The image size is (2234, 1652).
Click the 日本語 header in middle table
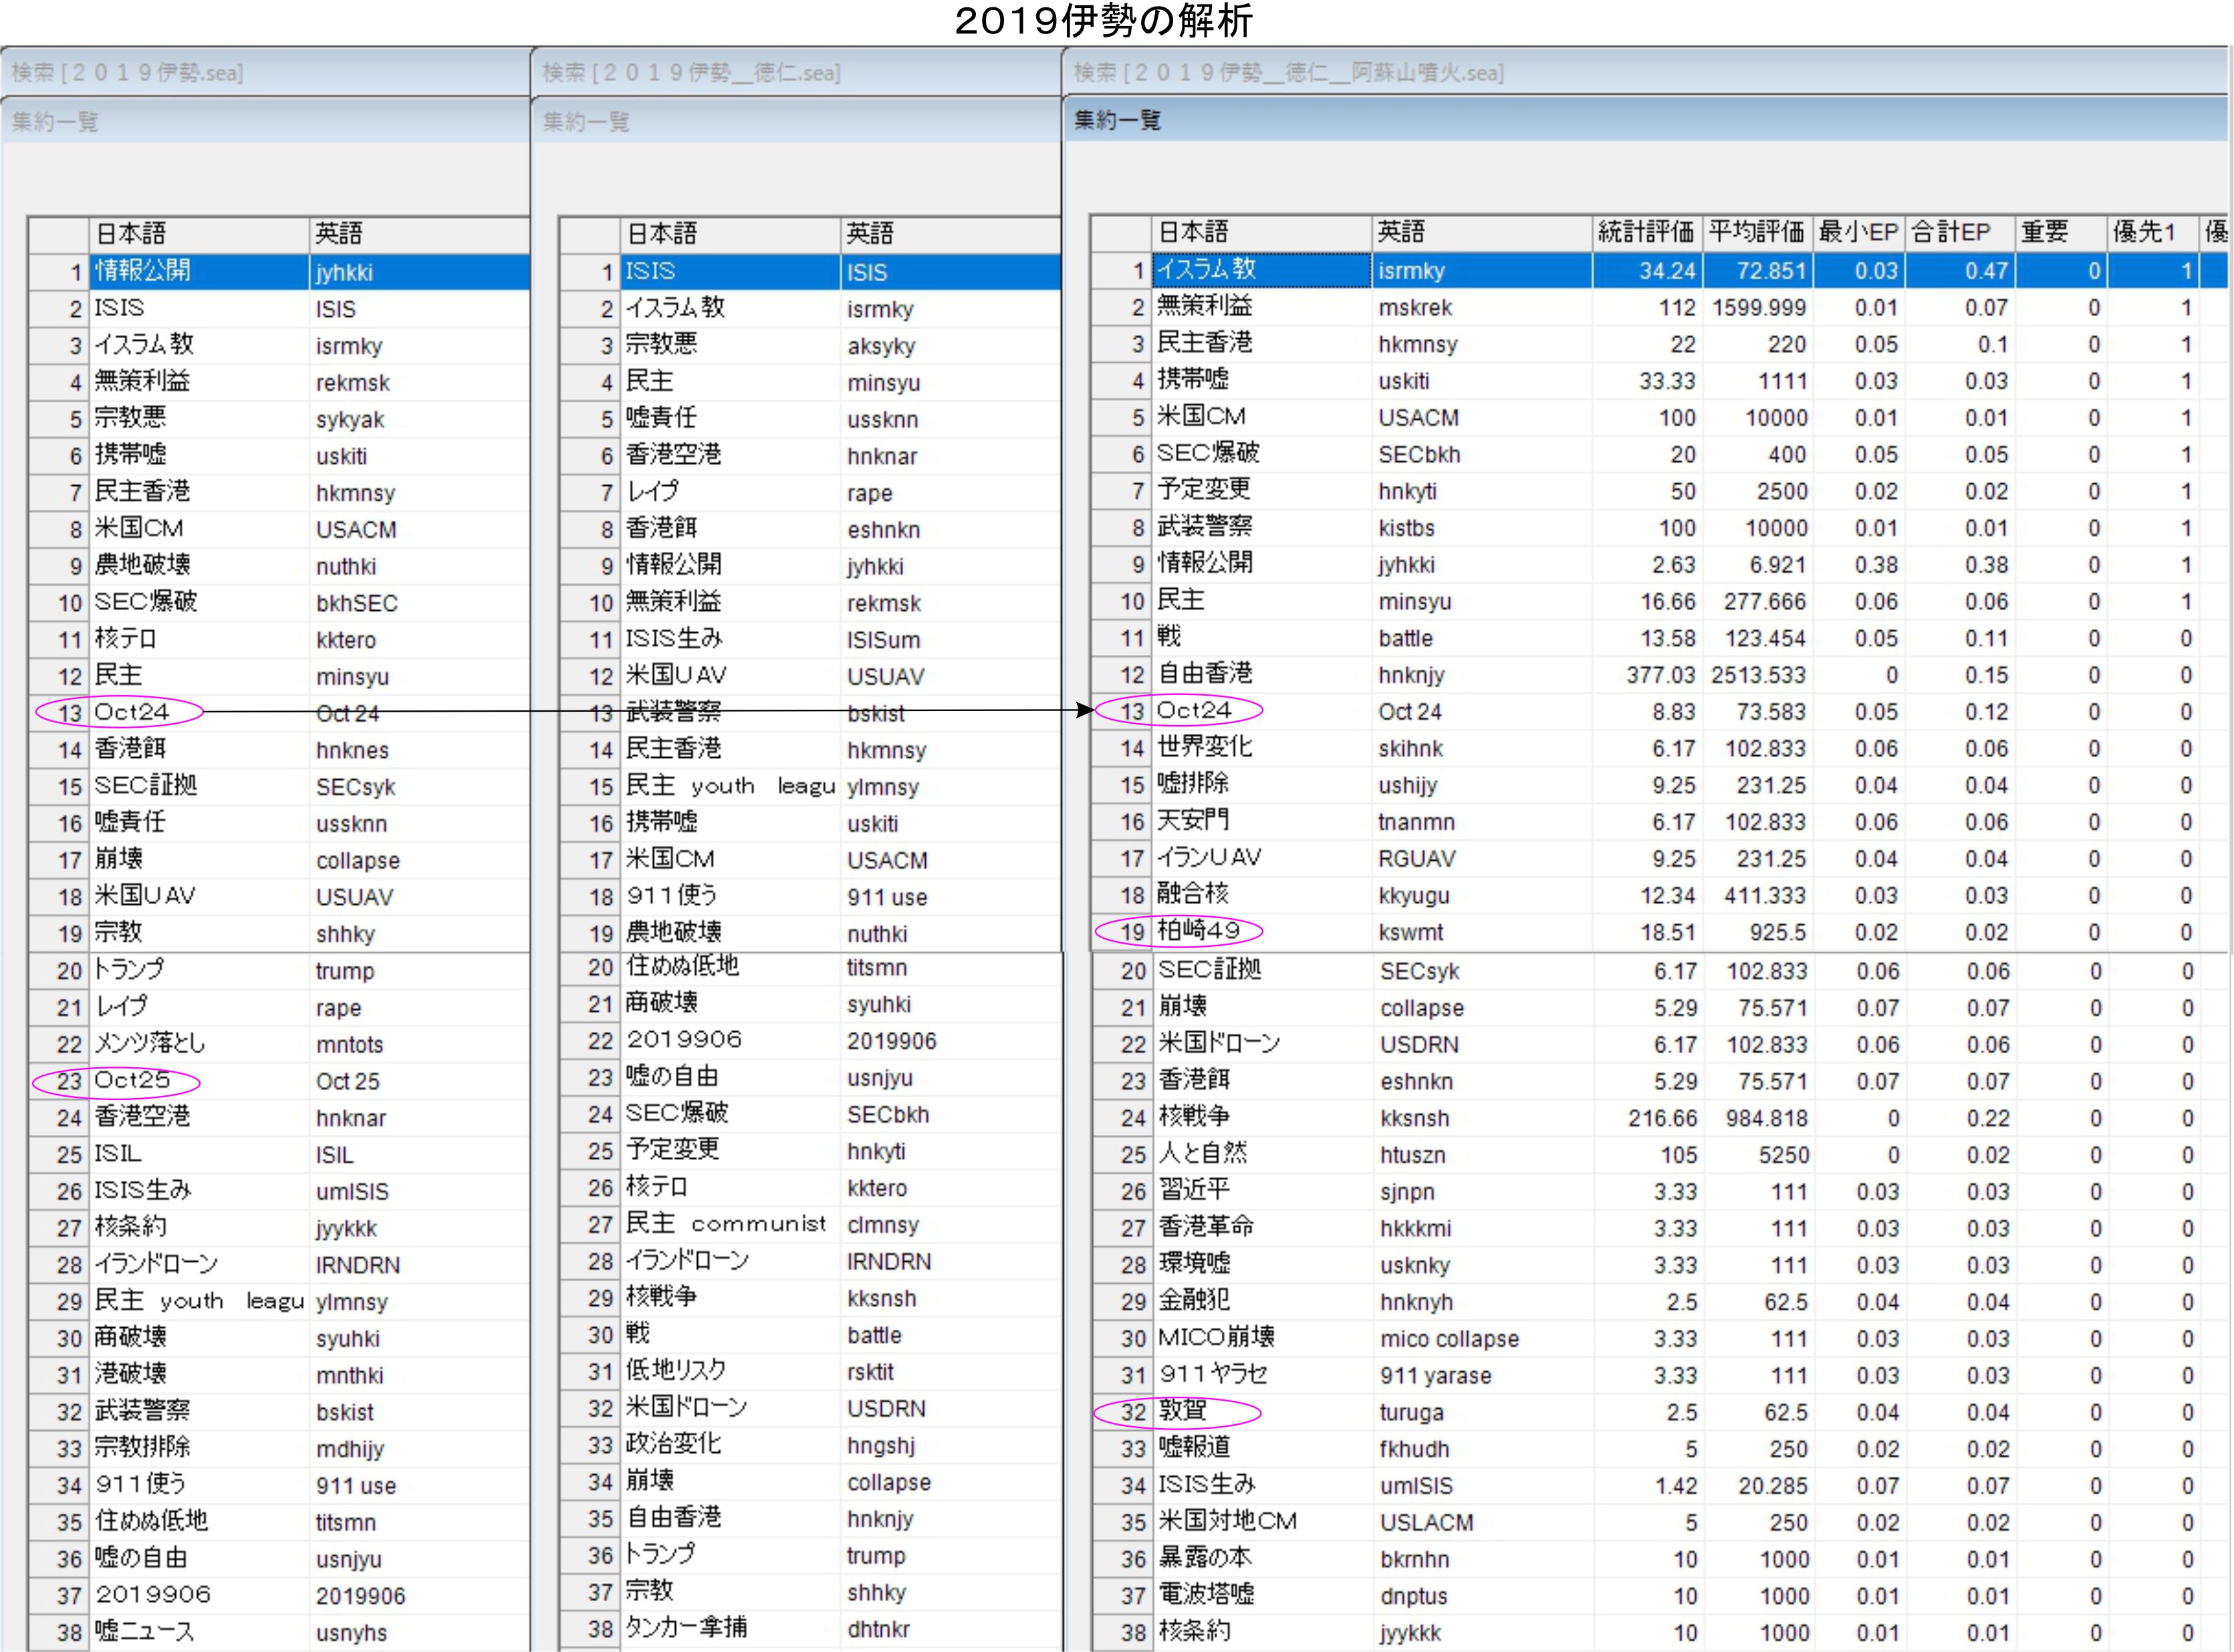tap(662, 234)
